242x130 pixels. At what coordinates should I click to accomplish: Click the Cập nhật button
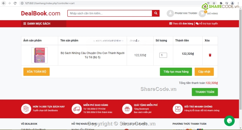coord(204,72)
